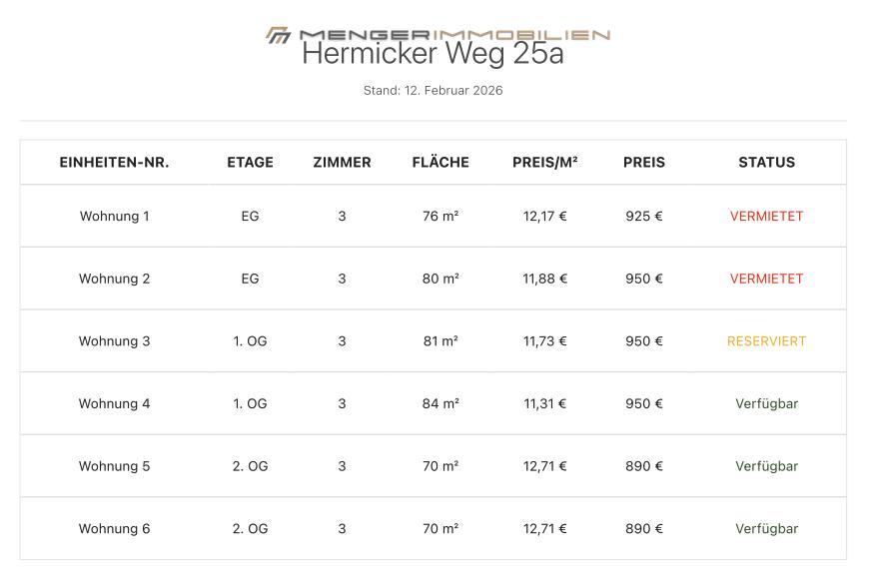Sort by the Etage column header
Viewport: 874px width, 583px height.
250,162
